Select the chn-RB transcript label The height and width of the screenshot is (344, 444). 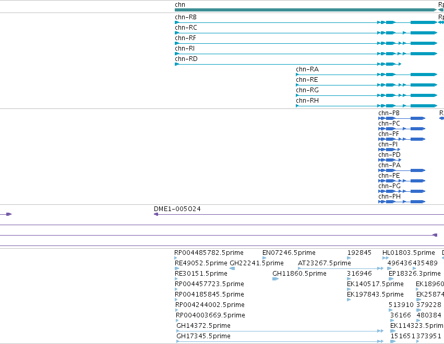coord(186,17)
